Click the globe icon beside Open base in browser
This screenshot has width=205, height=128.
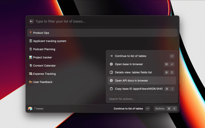[x=111, y=64]
